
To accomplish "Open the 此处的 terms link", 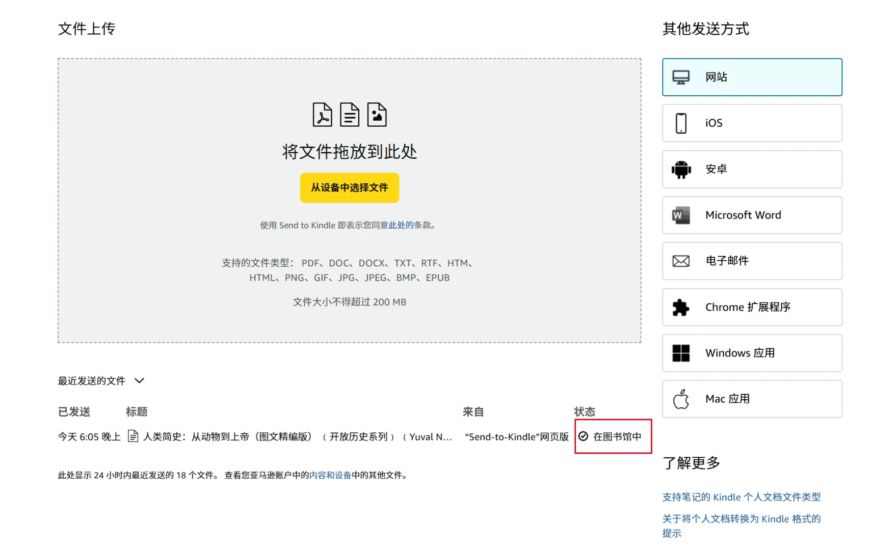I will tap(401, 225).
